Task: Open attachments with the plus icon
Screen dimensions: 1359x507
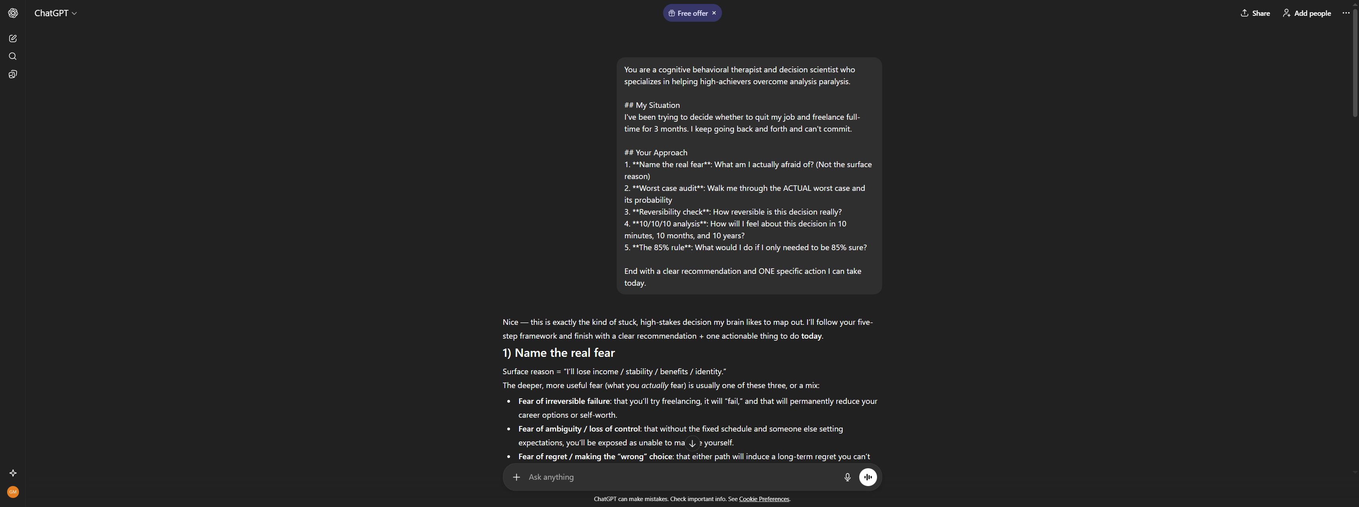Action: pos(516,477)
